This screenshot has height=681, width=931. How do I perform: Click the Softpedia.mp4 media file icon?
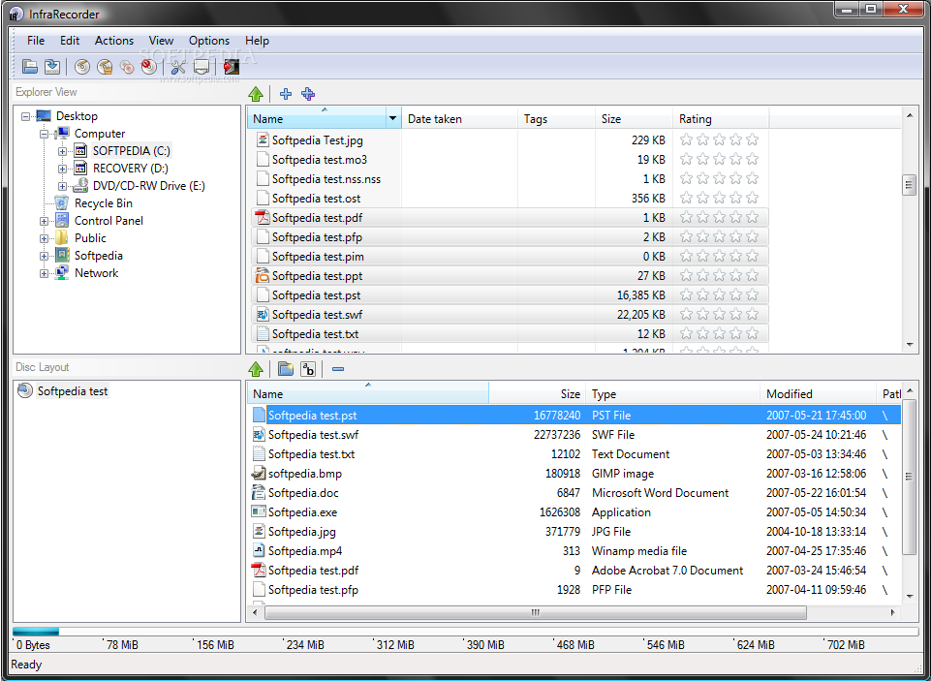pyautogui.click(x=259, y=550)
